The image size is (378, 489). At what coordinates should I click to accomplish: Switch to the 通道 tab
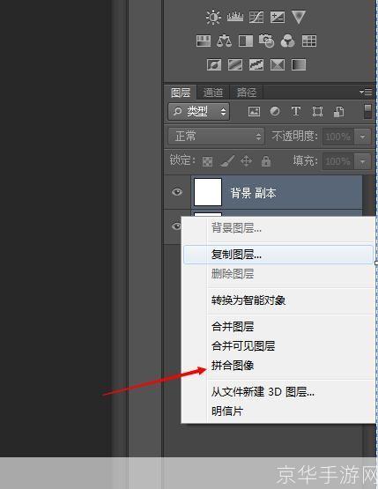pos(213,93)
